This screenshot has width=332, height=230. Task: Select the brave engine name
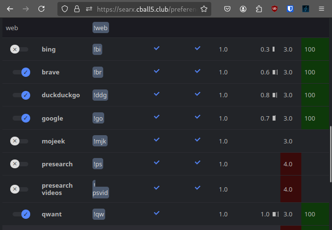51,72
